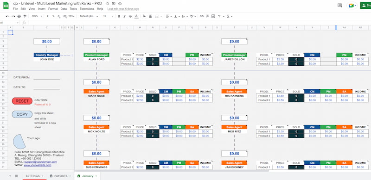This screenshot has width=371, height=180.
Task: Click the Functions sigma icon
Action: tap(228, 16)
